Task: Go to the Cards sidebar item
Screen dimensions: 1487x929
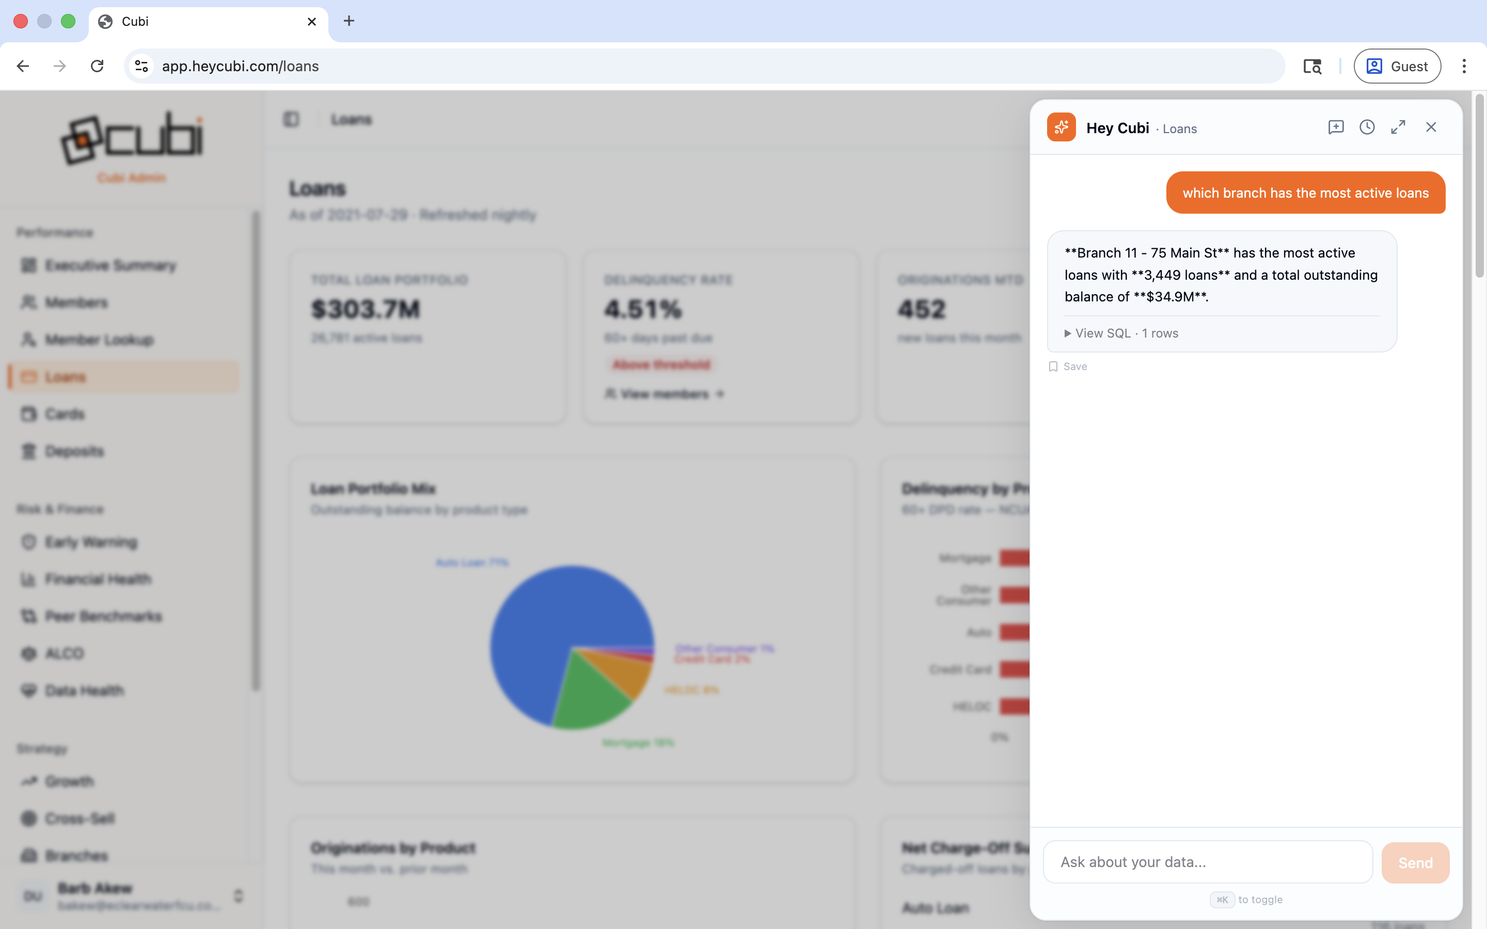Action: (x=65, y=414)
